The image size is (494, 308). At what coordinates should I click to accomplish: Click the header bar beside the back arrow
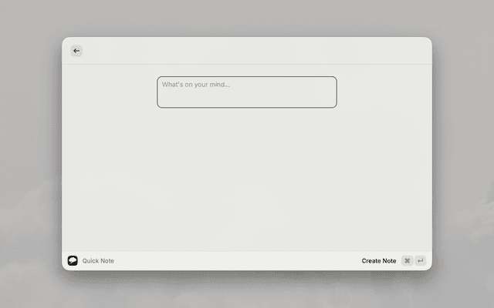[247, 51]
